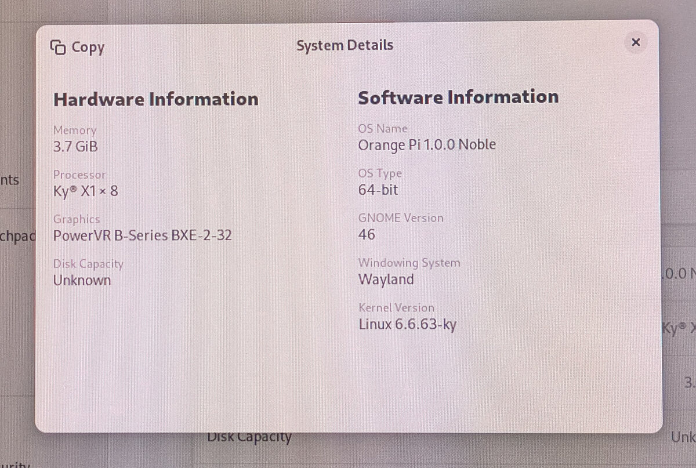This screenshot has width=696, height=468.
Task: Select the GNOME version number 46
Action: 367,234
